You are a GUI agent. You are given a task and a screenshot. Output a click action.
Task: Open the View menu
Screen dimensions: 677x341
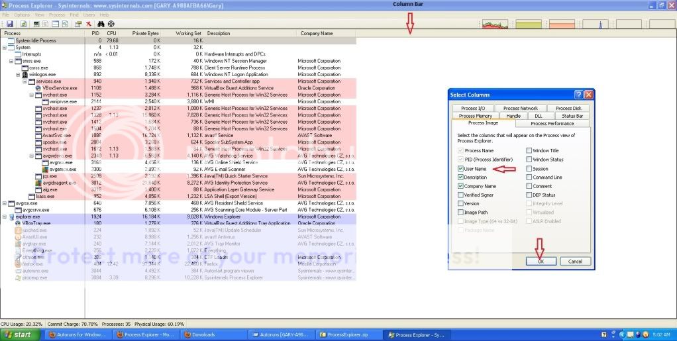(x=40, y=15)
